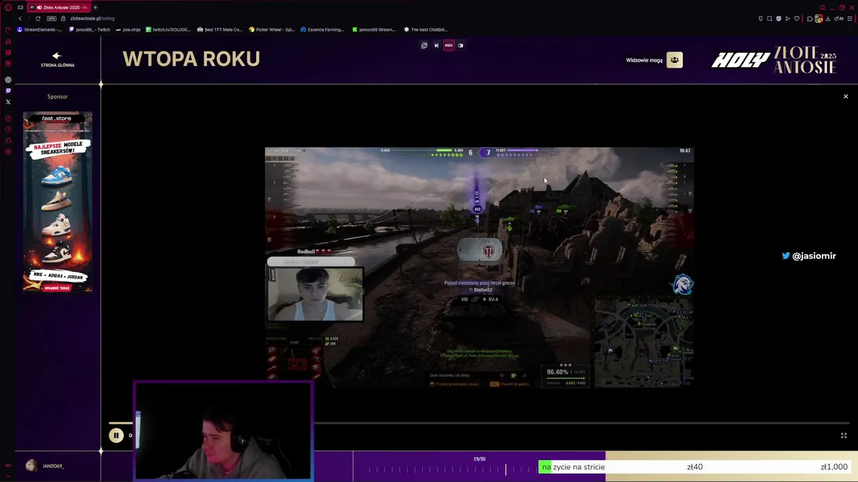Click the skip-next icon on page toolbar
The image size is (858, 482).
(436, 46)
